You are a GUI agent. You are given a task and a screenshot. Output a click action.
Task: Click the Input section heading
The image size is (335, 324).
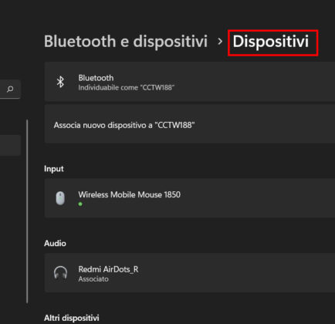coord(54,169)
